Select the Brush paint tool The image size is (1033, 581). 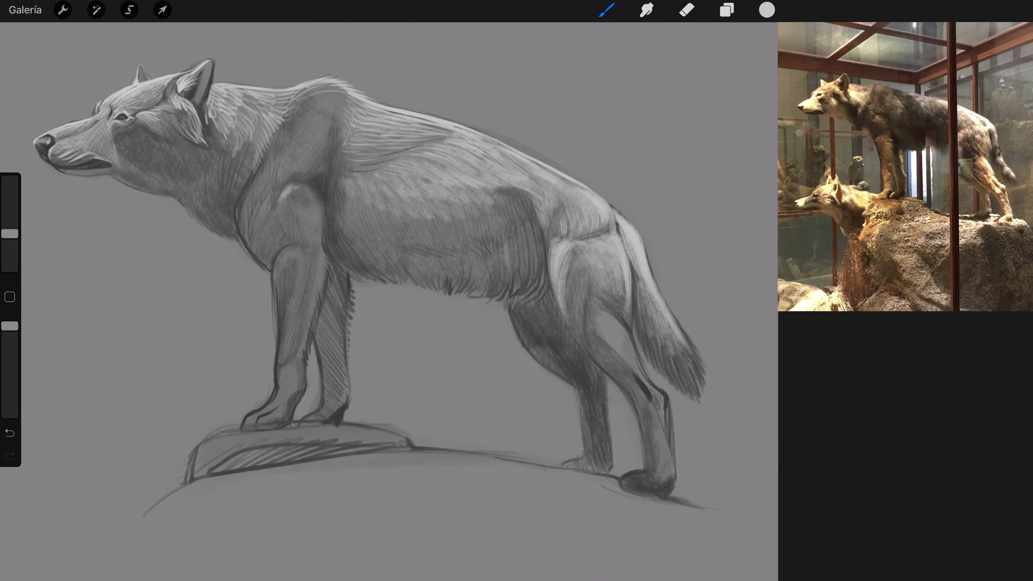(607, 10)
